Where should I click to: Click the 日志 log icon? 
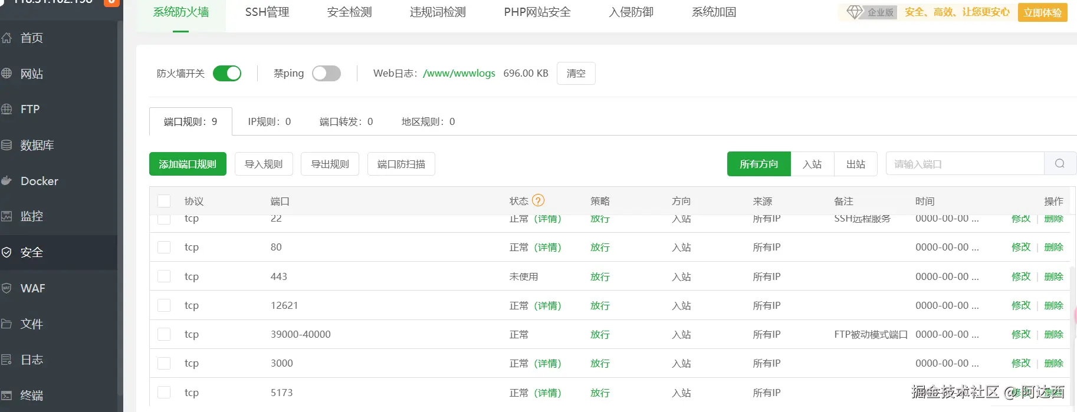tap(6, 360)
